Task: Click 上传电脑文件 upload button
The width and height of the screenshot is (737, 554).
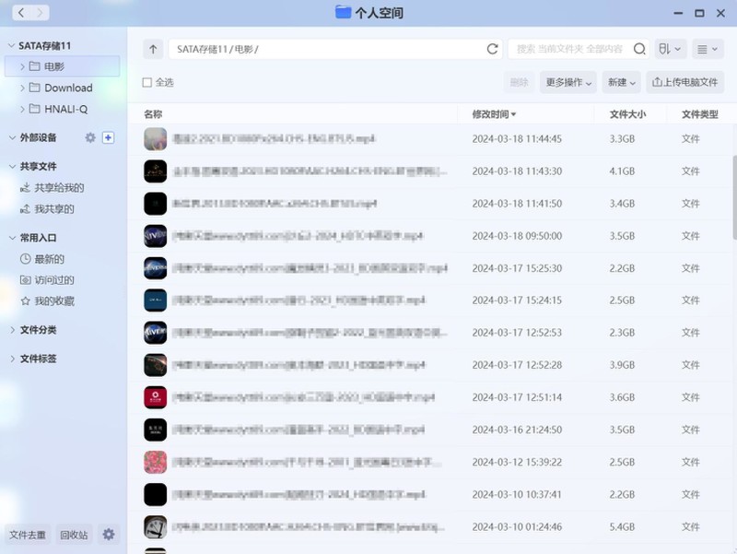Action: 684,82
